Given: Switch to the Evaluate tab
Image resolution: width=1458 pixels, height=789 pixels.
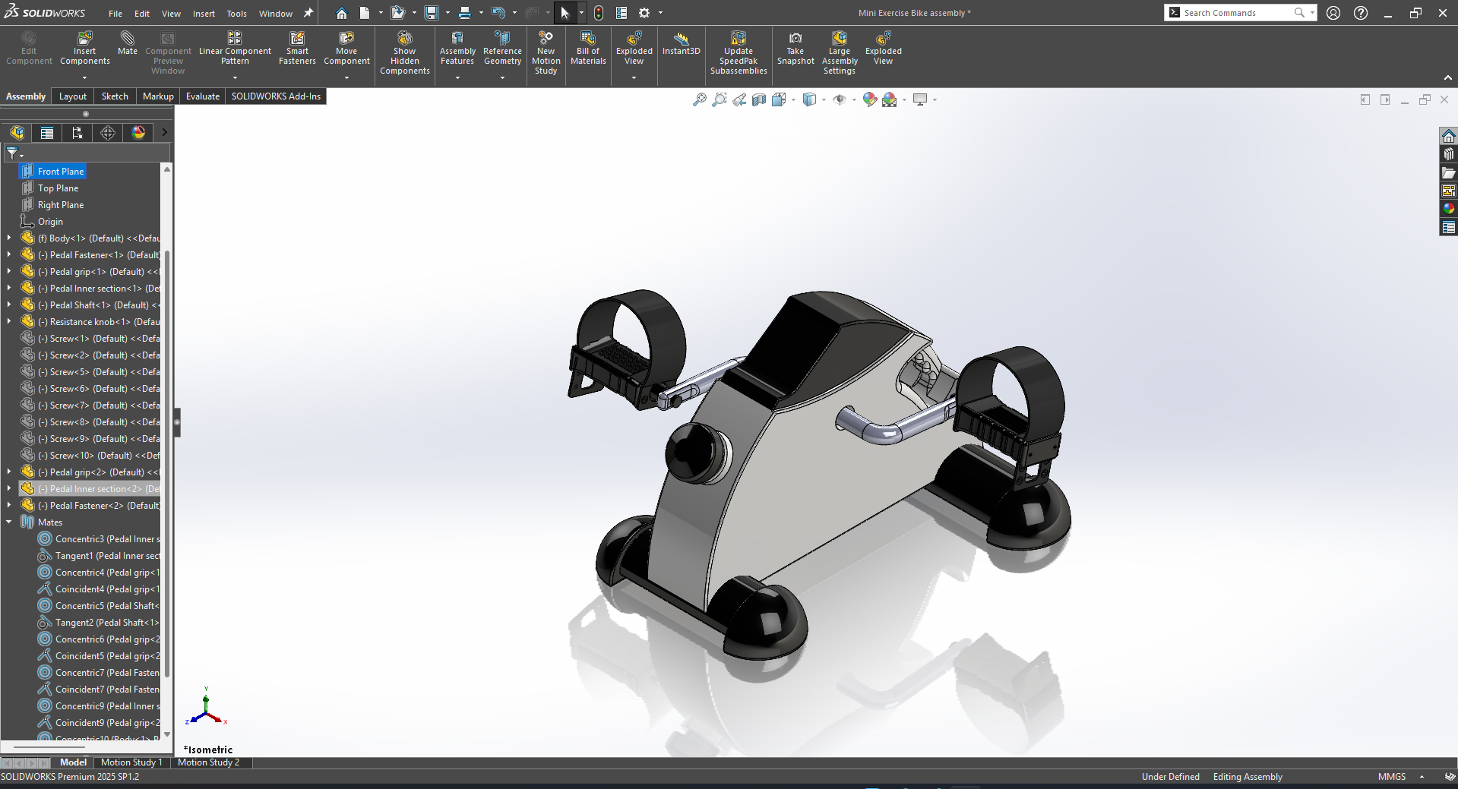Looking at the screenshot, I should coord(202,96).
